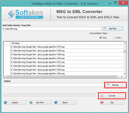Click the horizontal scroll right arrow

click(122, 76)
